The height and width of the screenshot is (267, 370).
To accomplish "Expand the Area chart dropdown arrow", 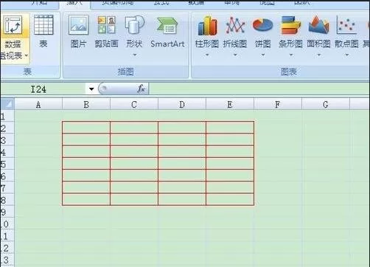I will coord(319,55).
